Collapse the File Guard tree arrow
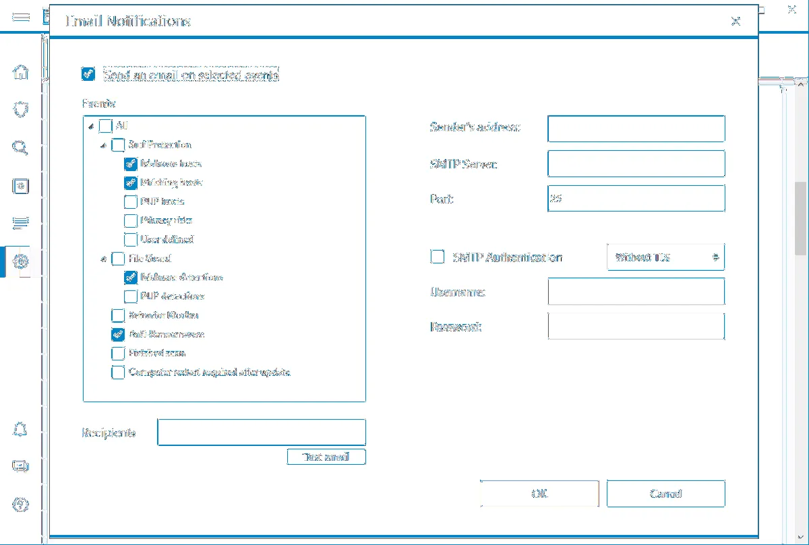The width and height of the screenshot is (809, 545). coord(103,259)
